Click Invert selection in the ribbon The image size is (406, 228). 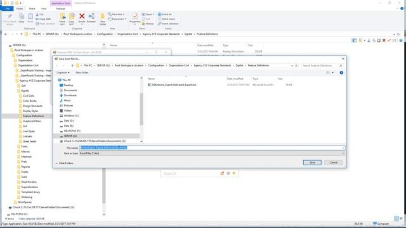click(x=168, y=24)
